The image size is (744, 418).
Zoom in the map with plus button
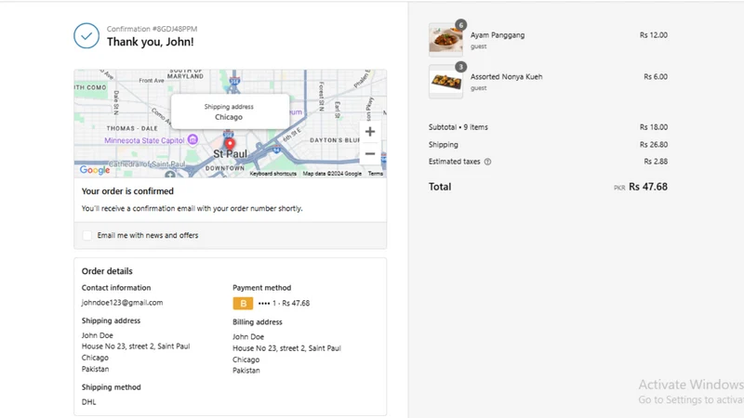tap(370, 132)
